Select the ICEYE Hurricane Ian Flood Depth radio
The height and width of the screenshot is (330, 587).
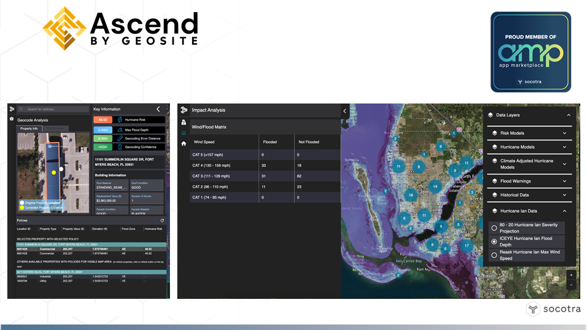click(x=494, y=241)
